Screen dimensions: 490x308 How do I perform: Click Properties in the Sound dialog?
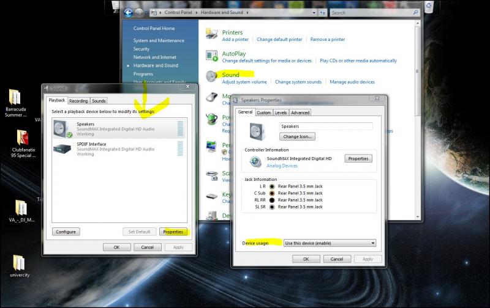click(173, 232)
